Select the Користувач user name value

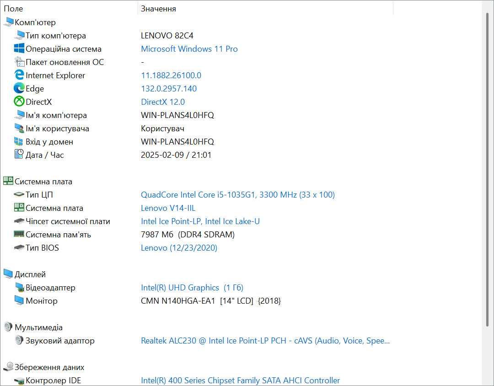pyautogui.click(x=162, y=129)
